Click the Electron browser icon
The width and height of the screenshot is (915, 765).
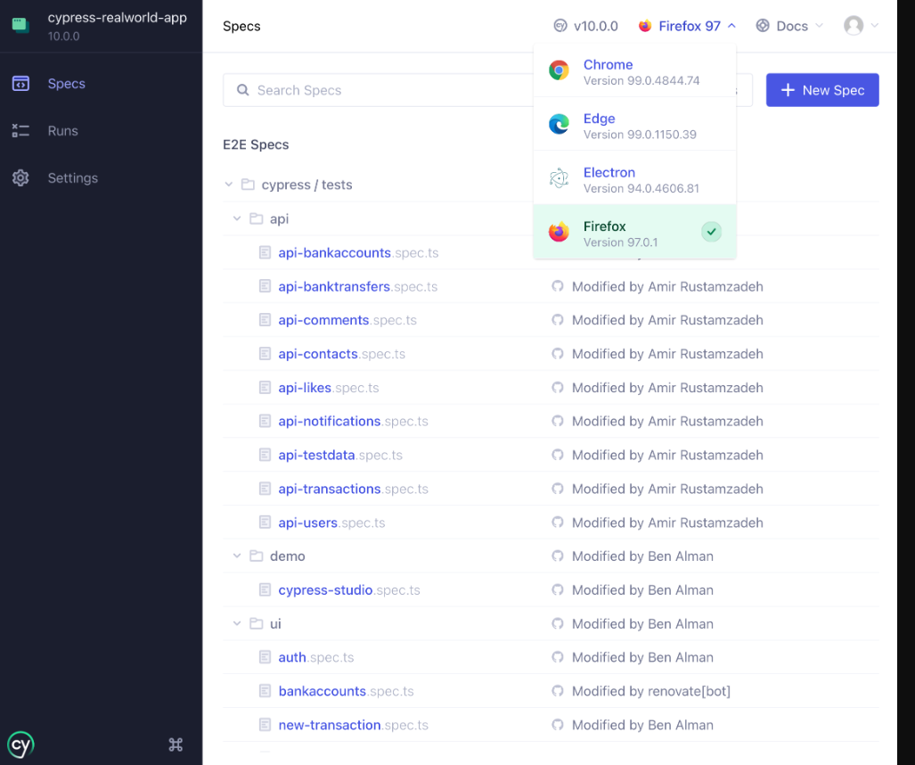coord(559,178)
